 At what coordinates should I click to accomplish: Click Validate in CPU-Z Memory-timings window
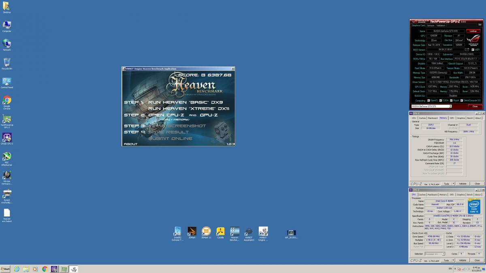(x=463, y=184)
